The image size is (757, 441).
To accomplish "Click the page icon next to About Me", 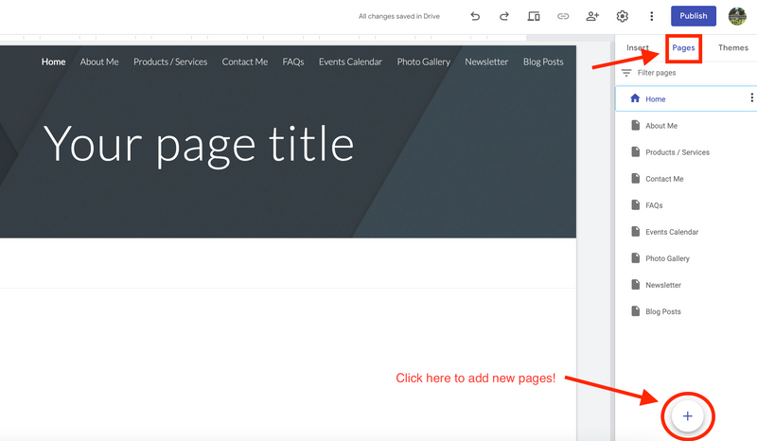I will (x=635, y=125).
